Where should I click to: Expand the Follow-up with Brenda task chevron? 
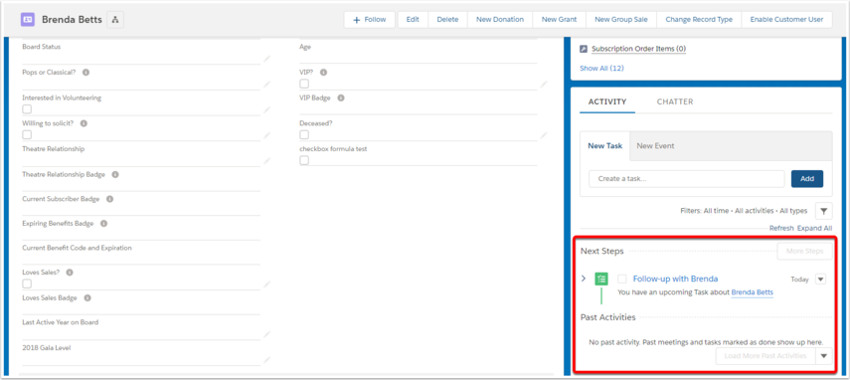point(584,279)
